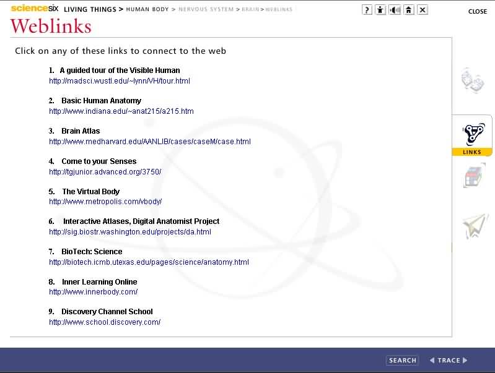Screen dimensions: 495x373
Task: Open the cube blocks icon in sidebar
Action: [473, 176]
